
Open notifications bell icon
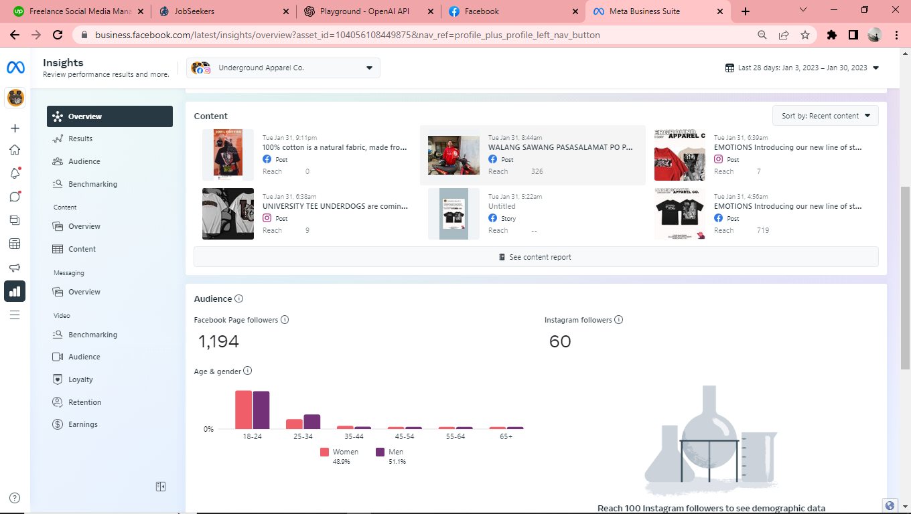point(15,173)
